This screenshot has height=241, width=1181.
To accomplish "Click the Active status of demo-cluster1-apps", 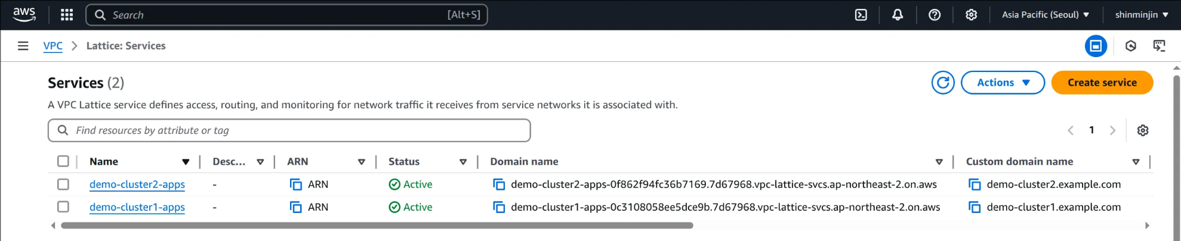I will (411, 207).
